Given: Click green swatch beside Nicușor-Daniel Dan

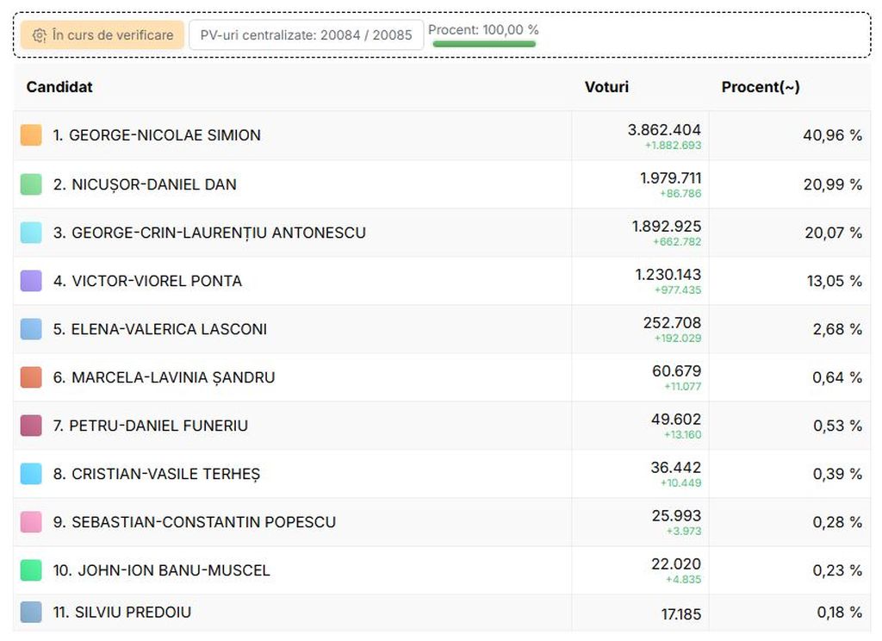Looking at the screenshot, I should tap(31, 184).
